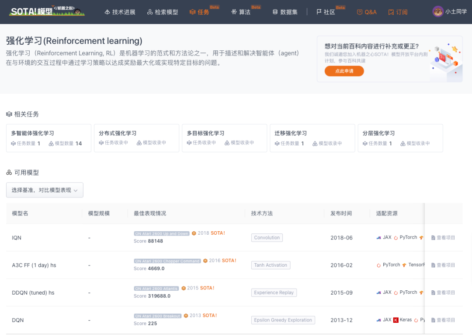Viewport: 472px width, 335px height.
Task: Click the 发布时间 column header
Action: (341, 214)
